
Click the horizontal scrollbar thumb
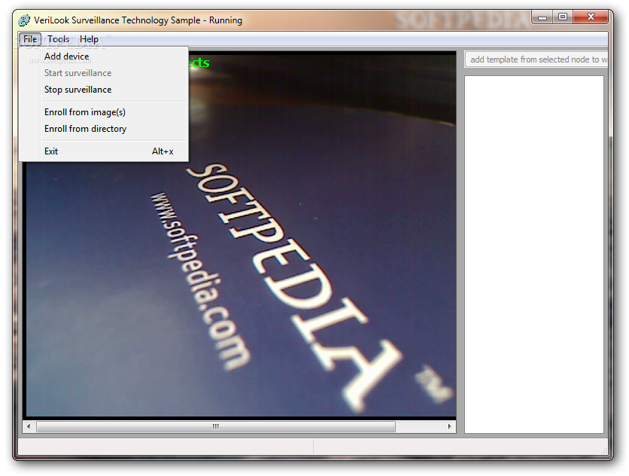pyautogui.click(x=216, y=426)
